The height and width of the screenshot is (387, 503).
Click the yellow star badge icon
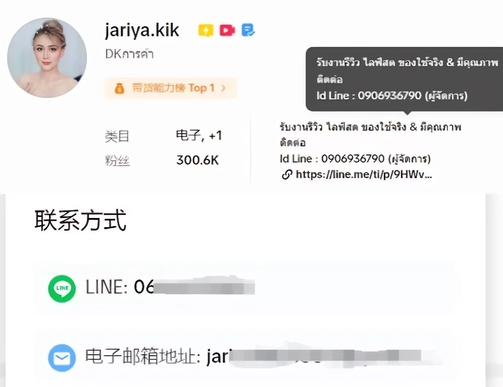click(x=206, y=30)
